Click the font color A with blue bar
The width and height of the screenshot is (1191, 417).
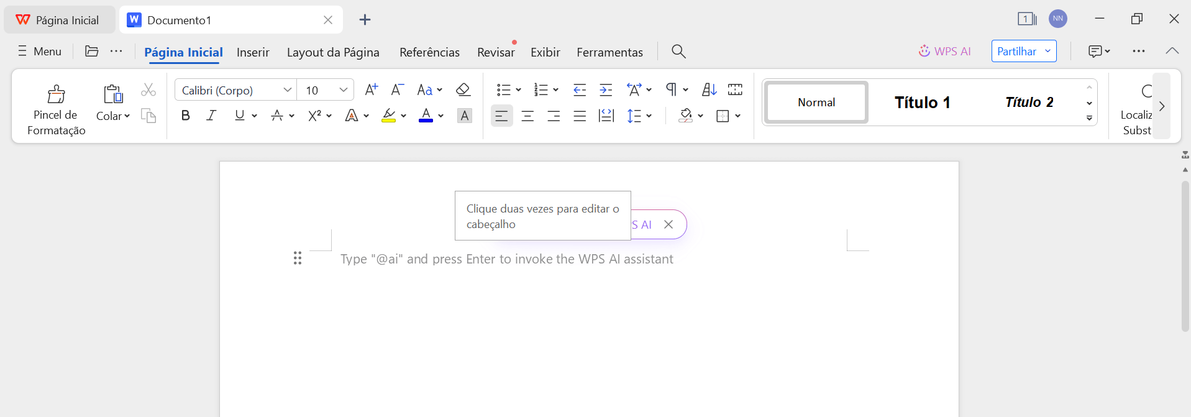pyautogui.click(x=426, y=116)
